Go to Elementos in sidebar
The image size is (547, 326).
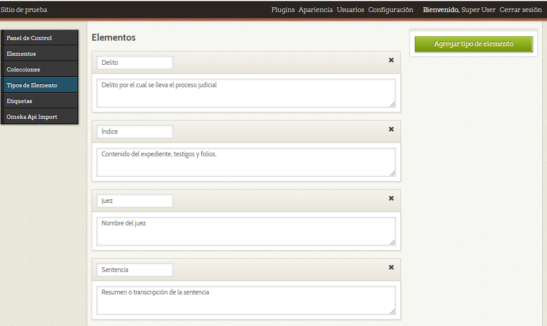(39, 54)
